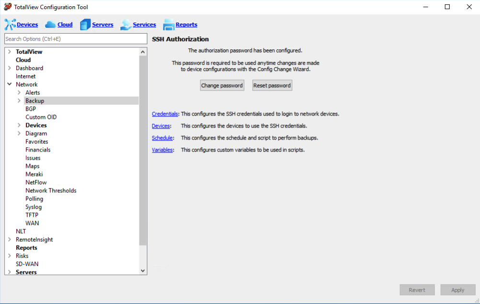480x304 pixels.
Task: Select the RemoteInsight tree item
Action: coord(35,239)
